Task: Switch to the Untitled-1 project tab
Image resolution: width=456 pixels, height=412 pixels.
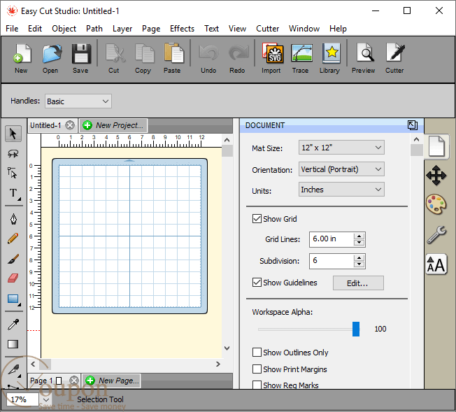Action: tap(46, 125)
